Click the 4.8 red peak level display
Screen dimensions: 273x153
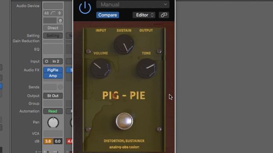coord(69,141)
